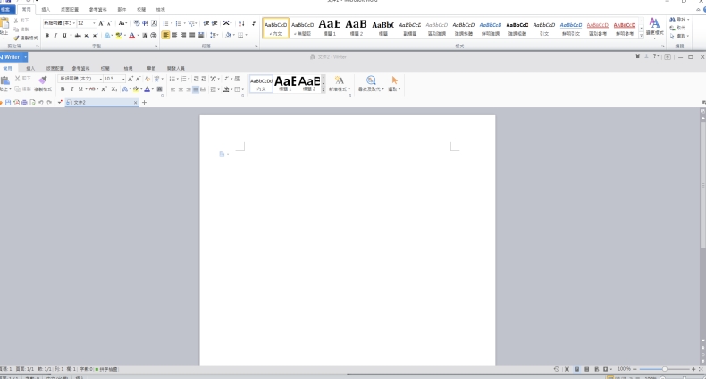706x379 pixels.
Task: Click Writer's New Style button
Action: pyautogui.click(x=340, y=84)
